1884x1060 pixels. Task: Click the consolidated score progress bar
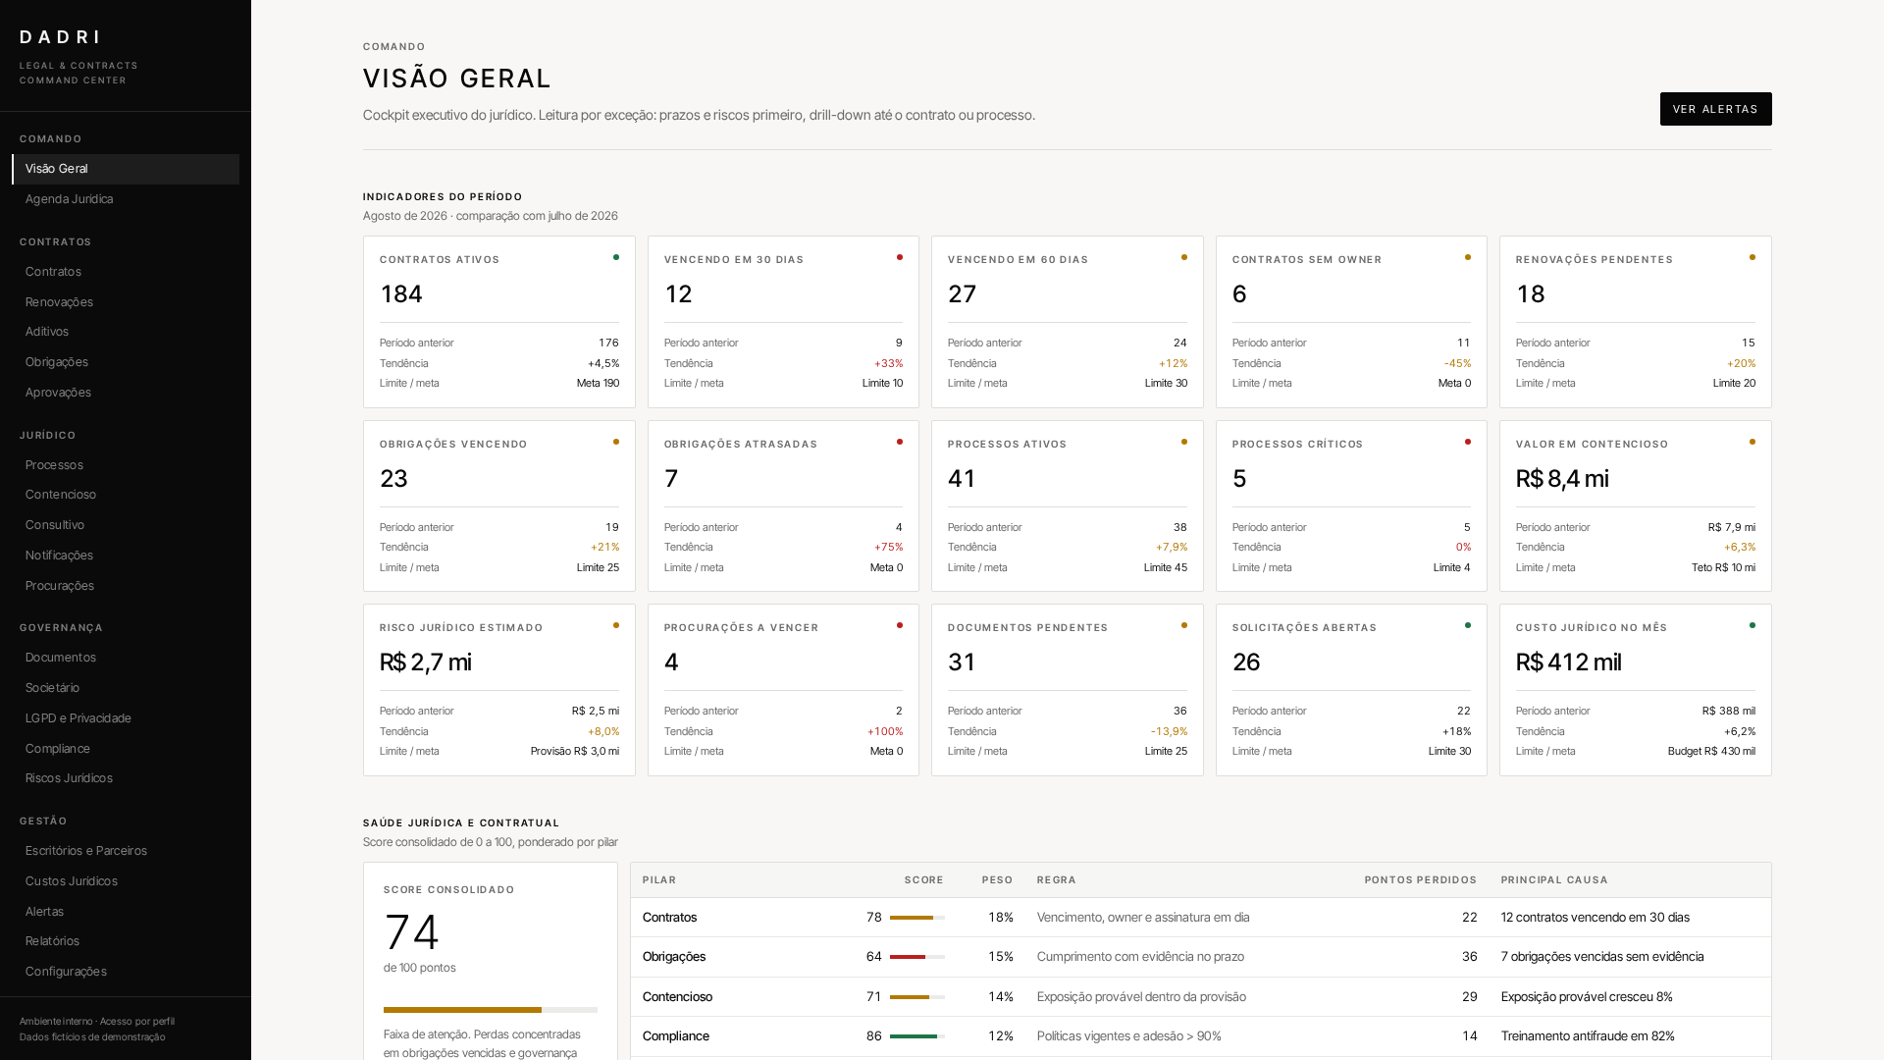click(x=491, y=1010)
